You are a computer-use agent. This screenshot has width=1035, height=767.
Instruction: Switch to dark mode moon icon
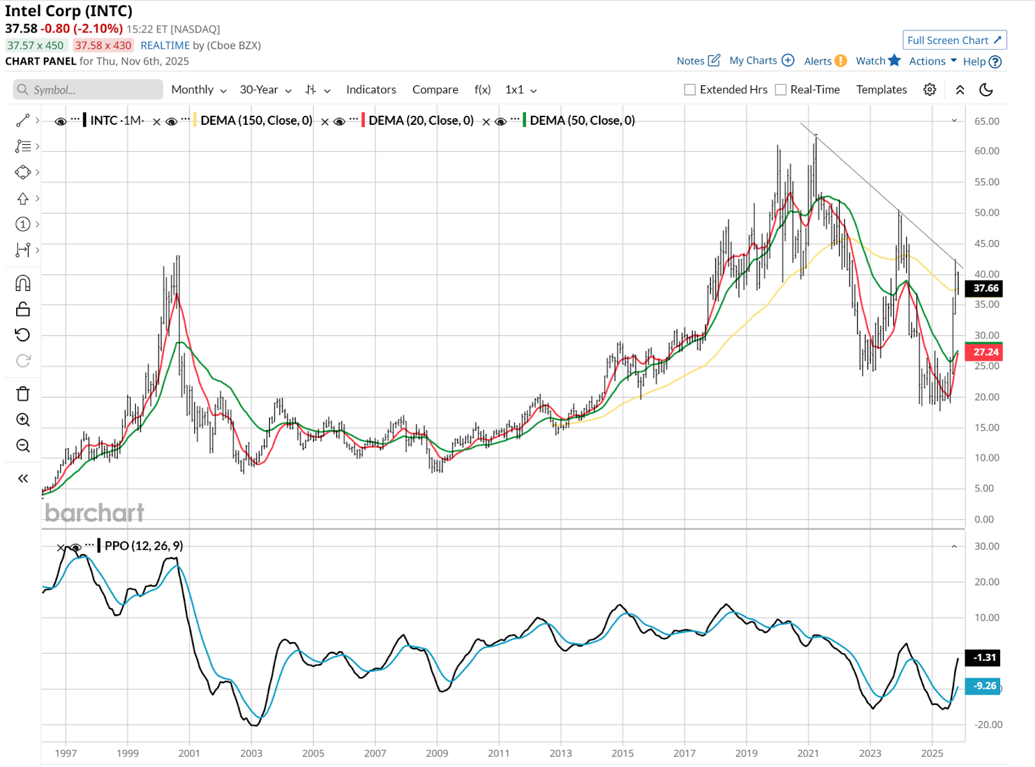[x=986, y=90]
